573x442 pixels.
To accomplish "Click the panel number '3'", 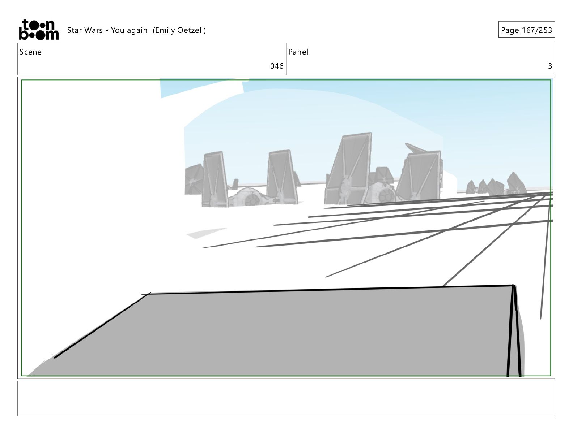I will pos(550,66).
